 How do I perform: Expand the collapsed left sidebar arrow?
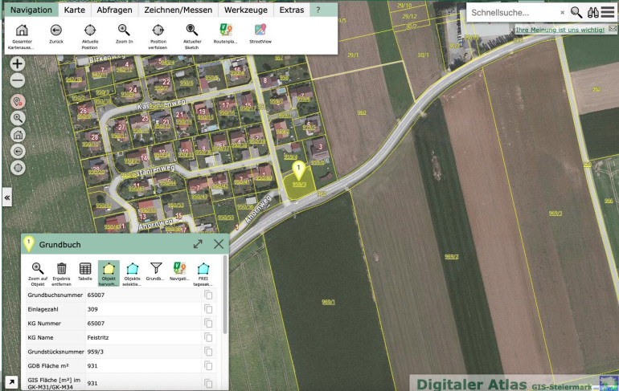pos(7,196)
